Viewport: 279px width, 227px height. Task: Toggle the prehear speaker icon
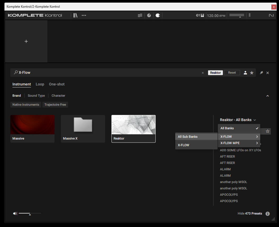pyautogui.click(x=15, y=213)
